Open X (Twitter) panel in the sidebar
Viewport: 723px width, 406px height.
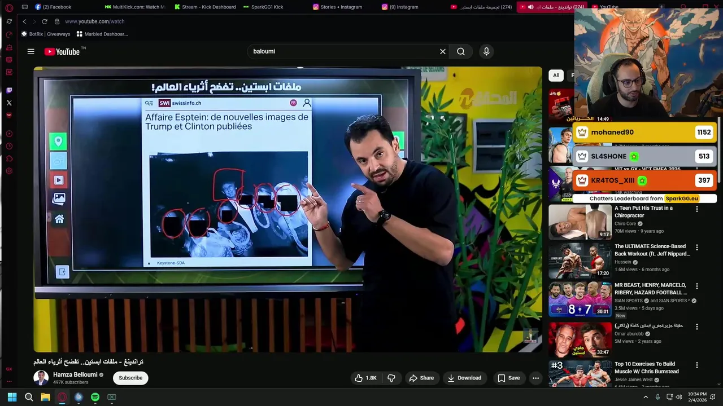pos(9,103)
